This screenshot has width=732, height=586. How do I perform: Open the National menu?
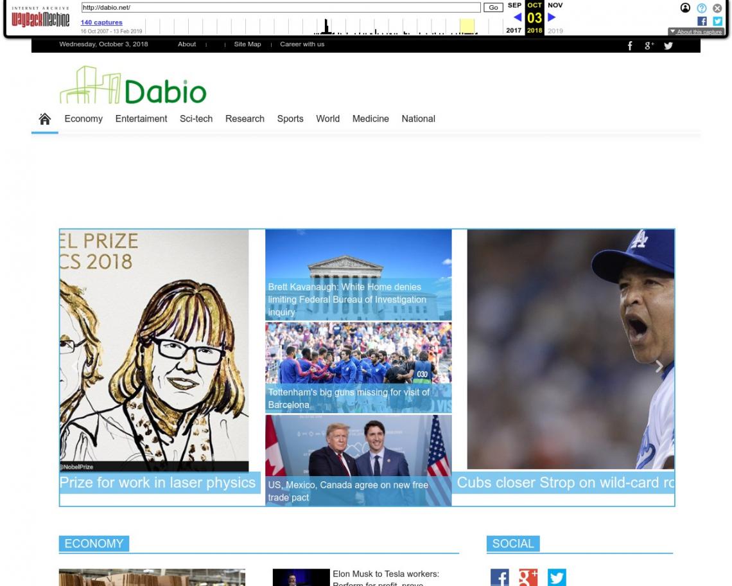[x=418, y=119]
